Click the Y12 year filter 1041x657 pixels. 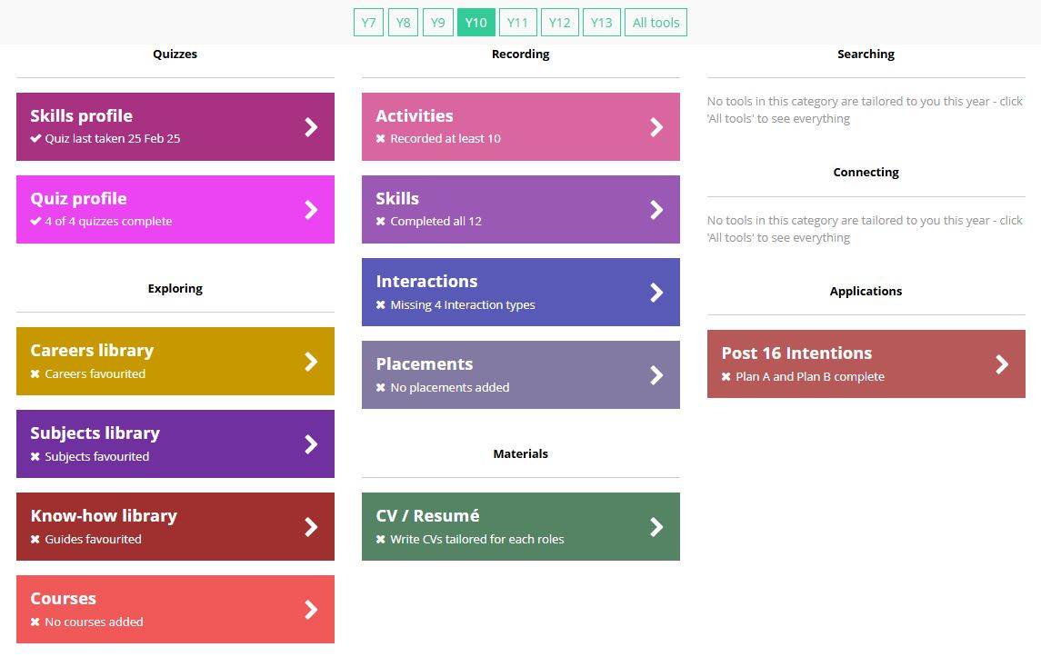click(x=559, y=23)
